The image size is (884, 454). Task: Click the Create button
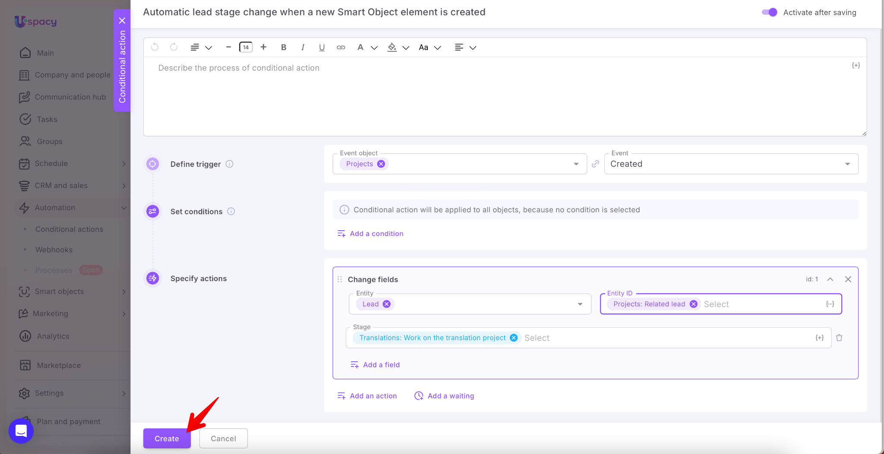point(167,438)
